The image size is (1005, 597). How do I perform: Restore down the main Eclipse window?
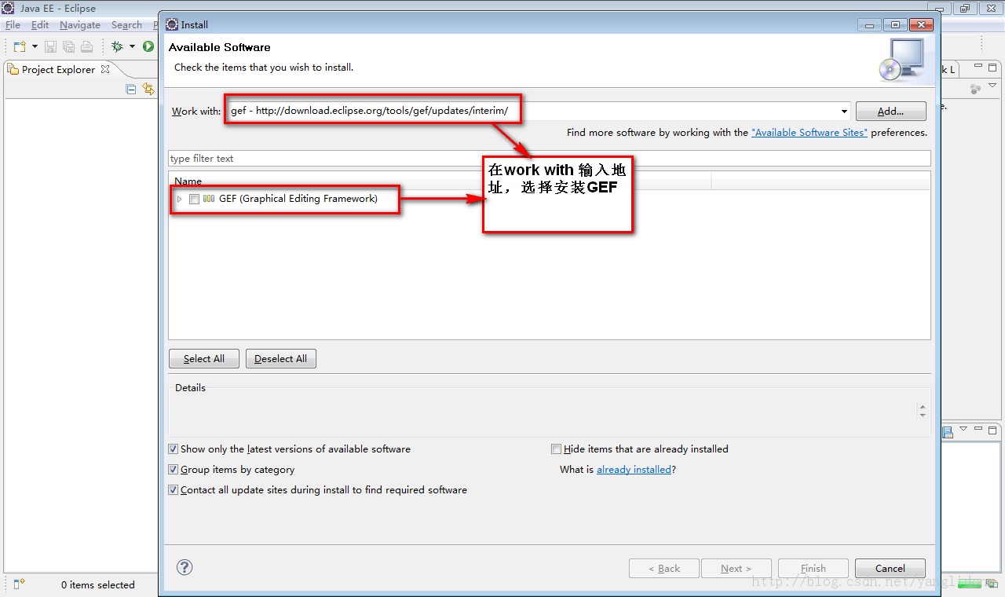click(964, 9)
